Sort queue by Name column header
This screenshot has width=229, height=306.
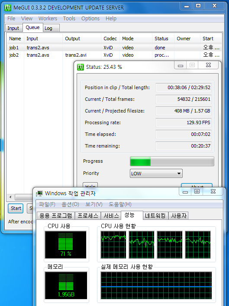[x=15, y=39]
